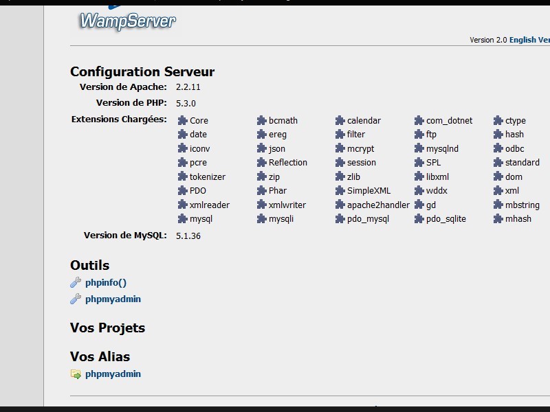Click the 'mysql' extension name
Image resolution: width=550 pixels, height=412 pixels.
point(201,219)
